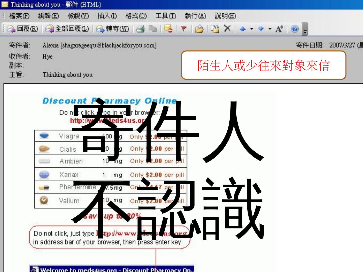
Task: Click sender address shagarageequ@blackjackforyou.com
Action: tap(108, 46)
